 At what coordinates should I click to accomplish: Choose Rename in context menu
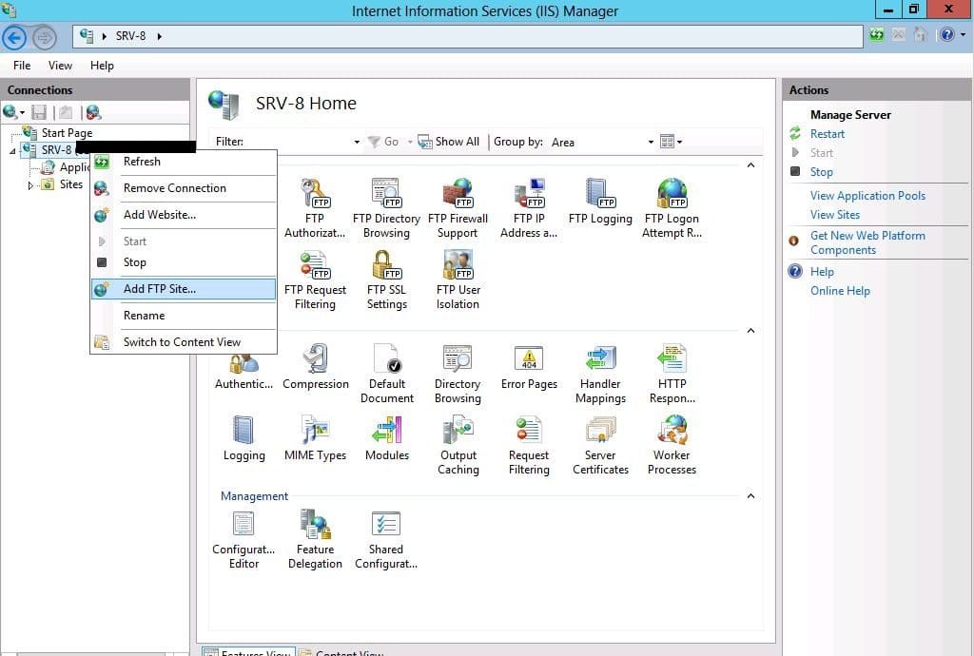[x=184, y=316]
